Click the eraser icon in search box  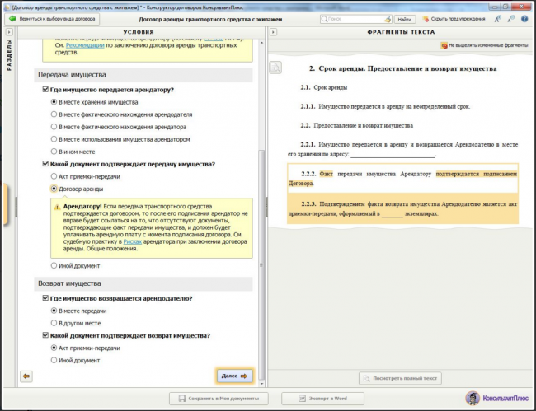[x=388, y=20]
